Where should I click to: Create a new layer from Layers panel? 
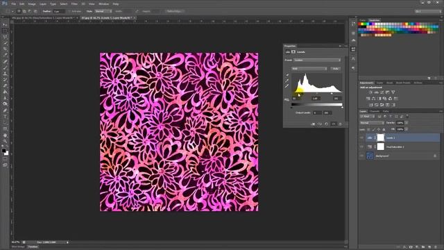click(429, 247)
